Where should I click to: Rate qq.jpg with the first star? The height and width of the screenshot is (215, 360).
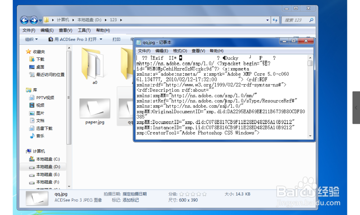(181, 194)
